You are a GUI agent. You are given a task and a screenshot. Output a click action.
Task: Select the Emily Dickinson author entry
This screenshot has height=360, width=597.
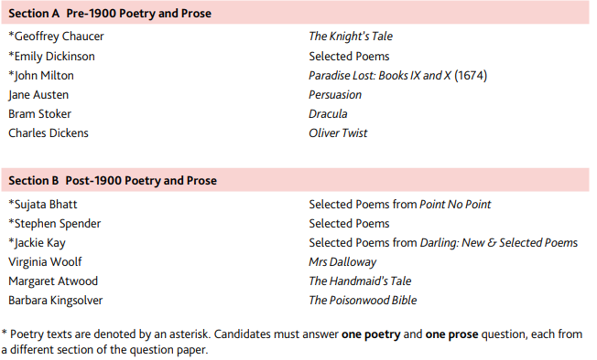[52, 57]
